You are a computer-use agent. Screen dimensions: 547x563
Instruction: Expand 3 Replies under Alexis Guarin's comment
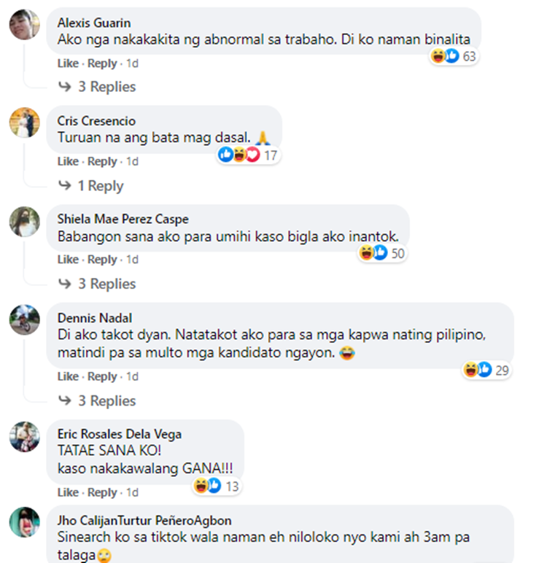click(97, 87)
